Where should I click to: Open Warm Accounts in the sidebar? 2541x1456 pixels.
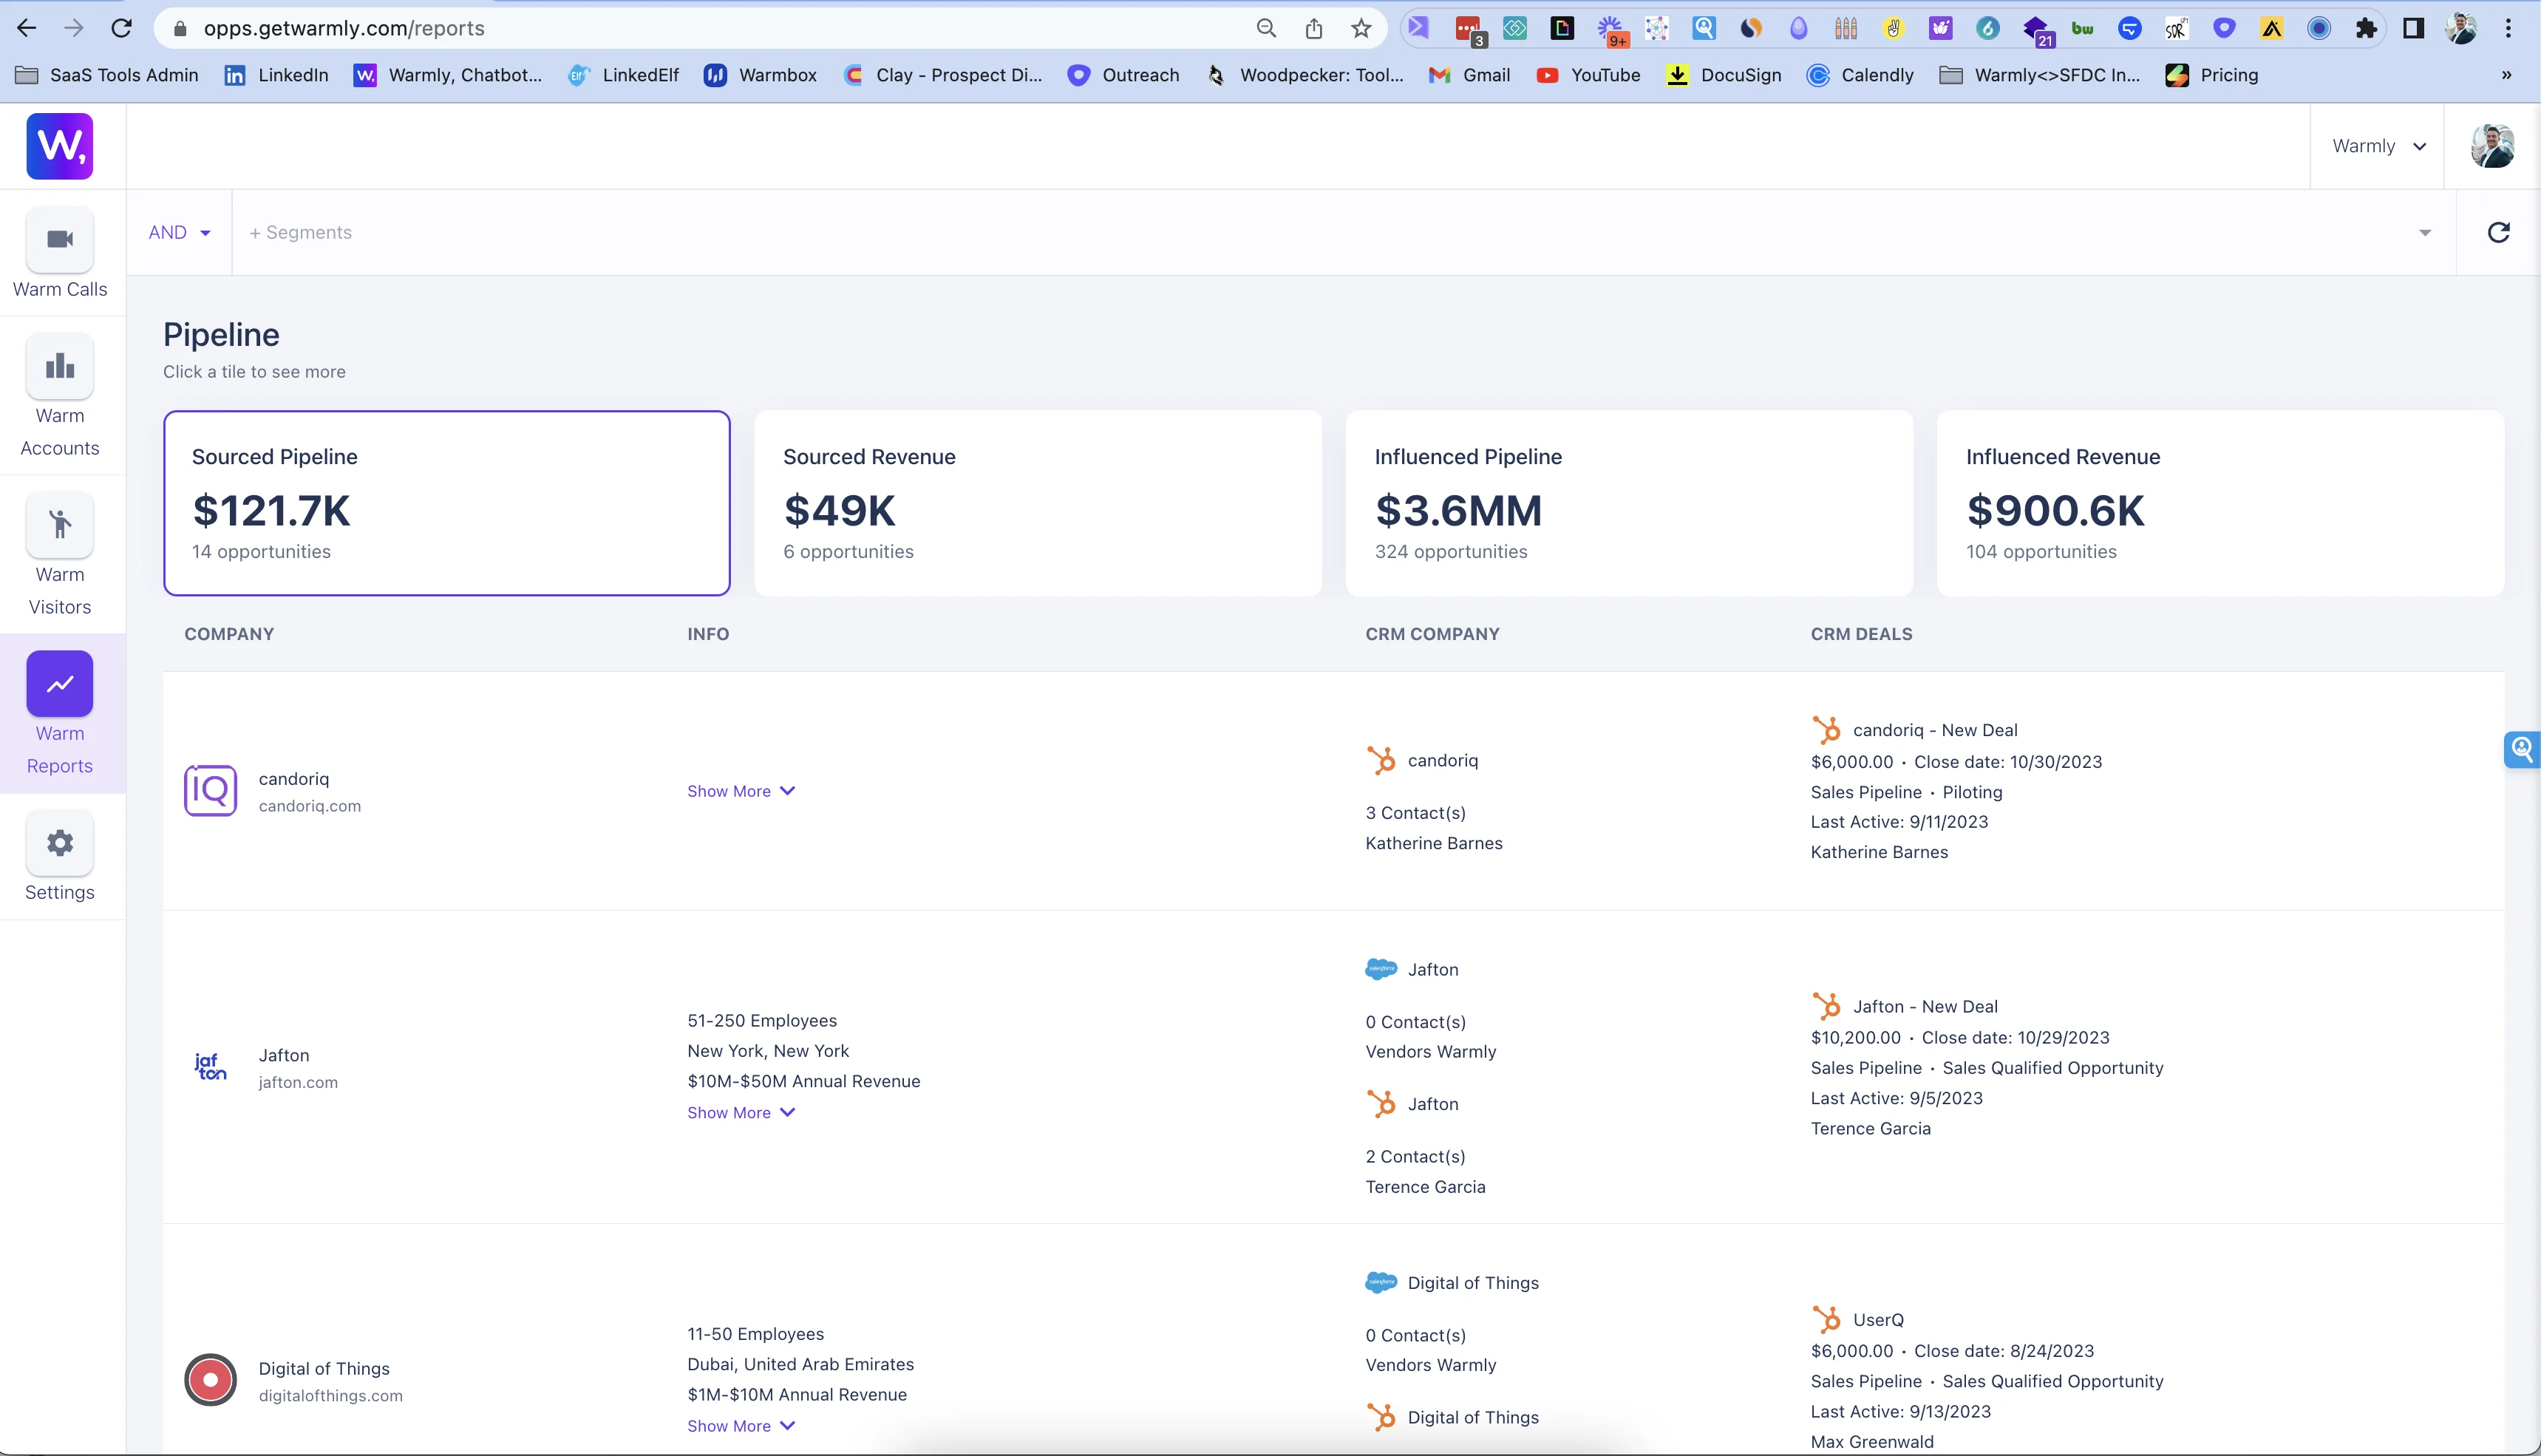(60, 397)
